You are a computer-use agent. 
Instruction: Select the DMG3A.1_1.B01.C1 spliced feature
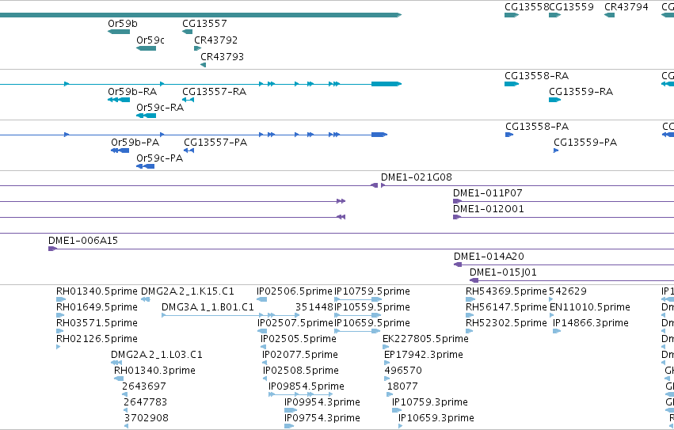230,315
